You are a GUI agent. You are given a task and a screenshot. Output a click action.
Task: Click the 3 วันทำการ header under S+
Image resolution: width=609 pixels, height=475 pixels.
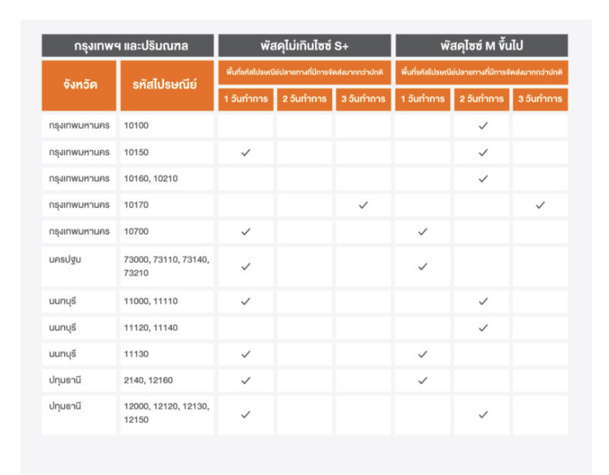tap(363, 100)
